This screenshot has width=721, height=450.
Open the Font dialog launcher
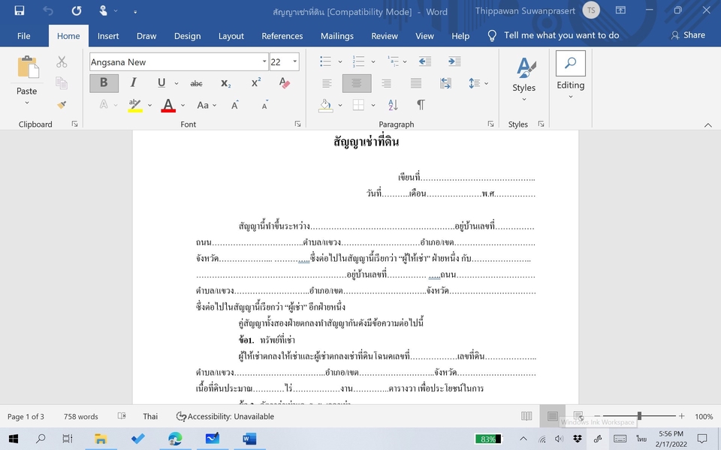[x=297, y=124]
